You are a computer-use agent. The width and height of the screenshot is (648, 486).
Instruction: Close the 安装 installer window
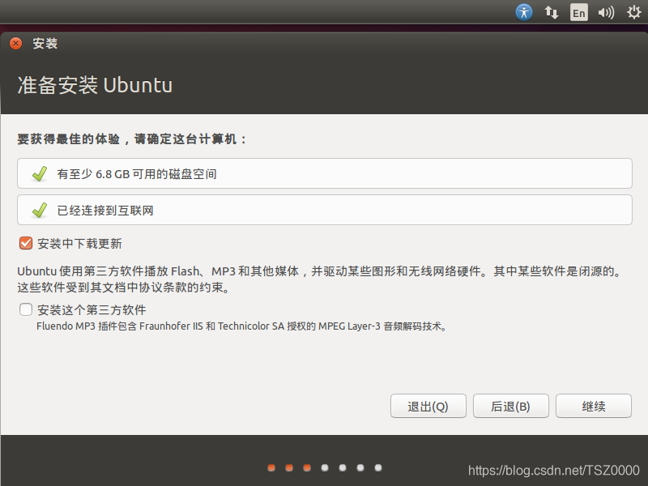[x=15, y=44]
